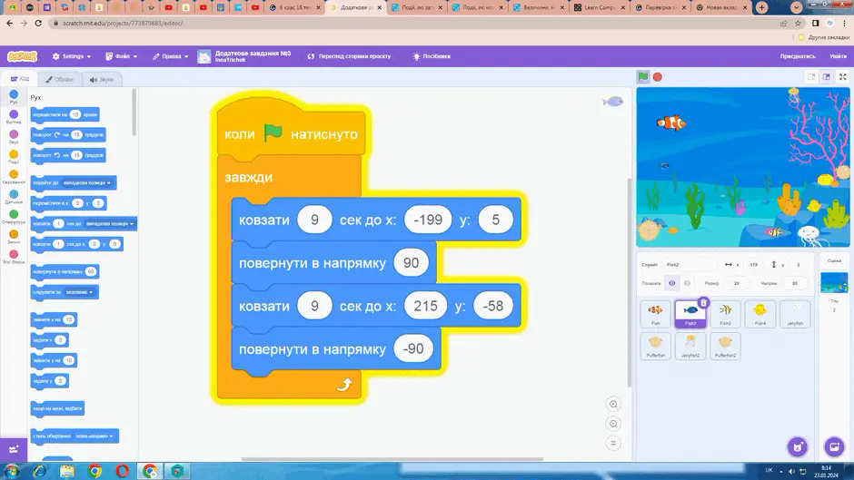Click the sprite name field Fish2
The image size is (854, 480).
pyautogui.click(x=690, y=264)
